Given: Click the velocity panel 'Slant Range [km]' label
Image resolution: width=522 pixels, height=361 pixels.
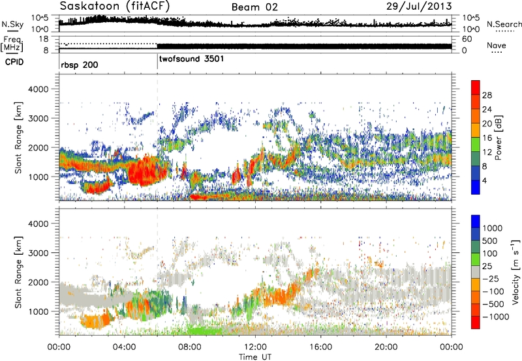Looking at the screenshot, I should click(18, 272).
